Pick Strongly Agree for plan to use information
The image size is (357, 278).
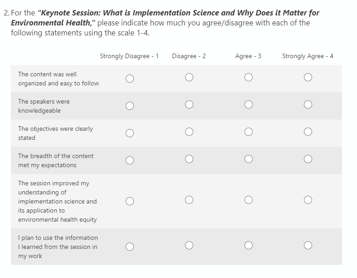click(308, 246)
